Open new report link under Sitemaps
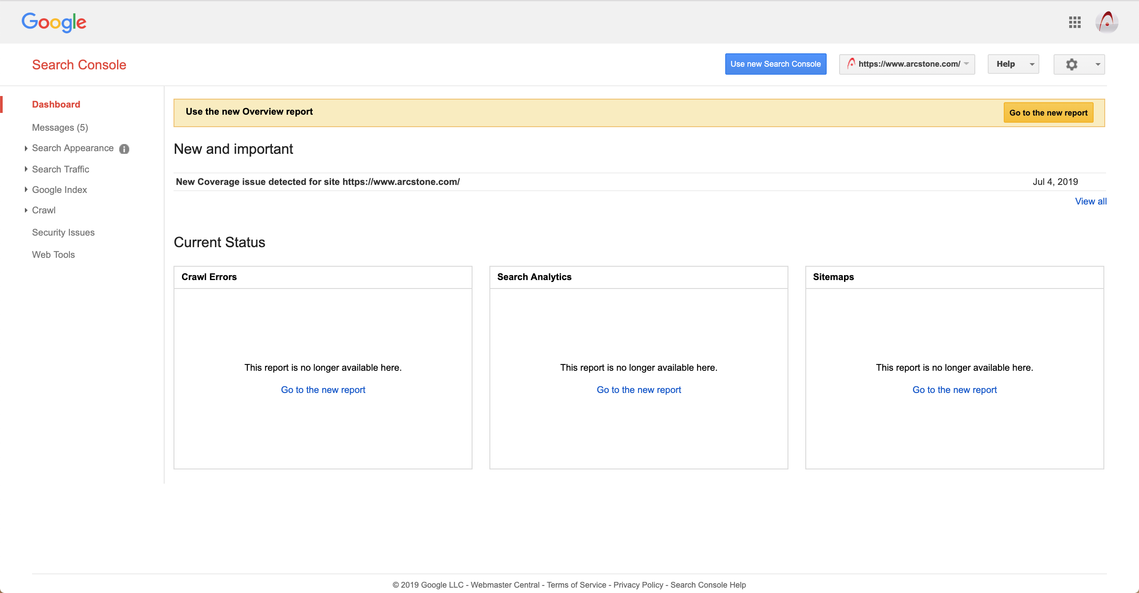The image size is (1139, 593). click(x=954, y=390)
